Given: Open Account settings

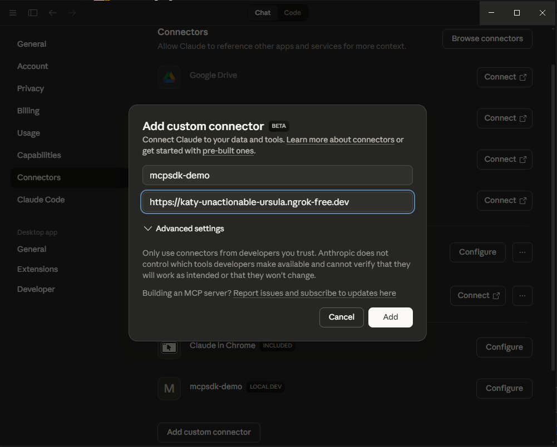Looking at the screenshot, I should [x=32, y=66].
